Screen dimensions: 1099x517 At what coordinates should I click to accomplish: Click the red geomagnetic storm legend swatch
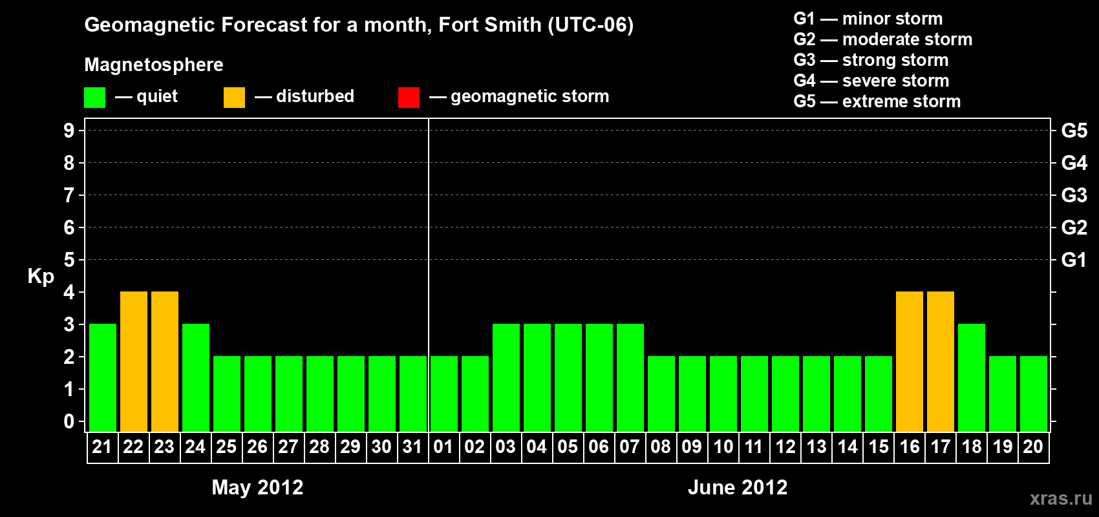click(x=409, y=98)
